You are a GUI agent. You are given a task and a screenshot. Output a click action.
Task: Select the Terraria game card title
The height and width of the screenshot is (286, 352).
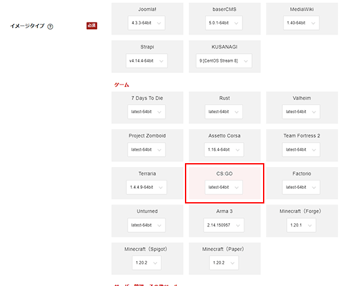coord(147,173)
